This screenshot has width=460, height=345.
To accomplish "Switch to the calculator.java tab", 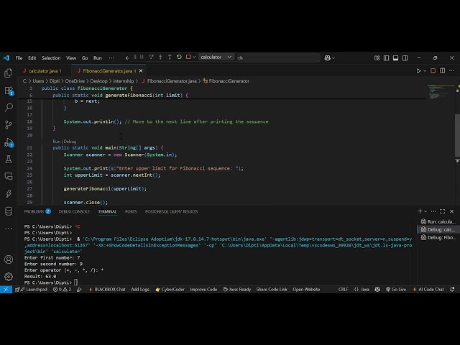I will pos(42,71).
